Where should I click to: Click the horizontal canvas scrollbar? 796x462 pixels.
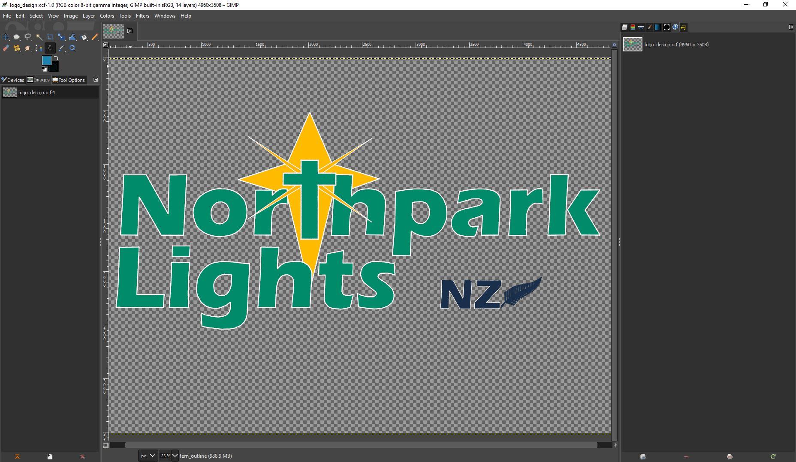click(361, 445)
